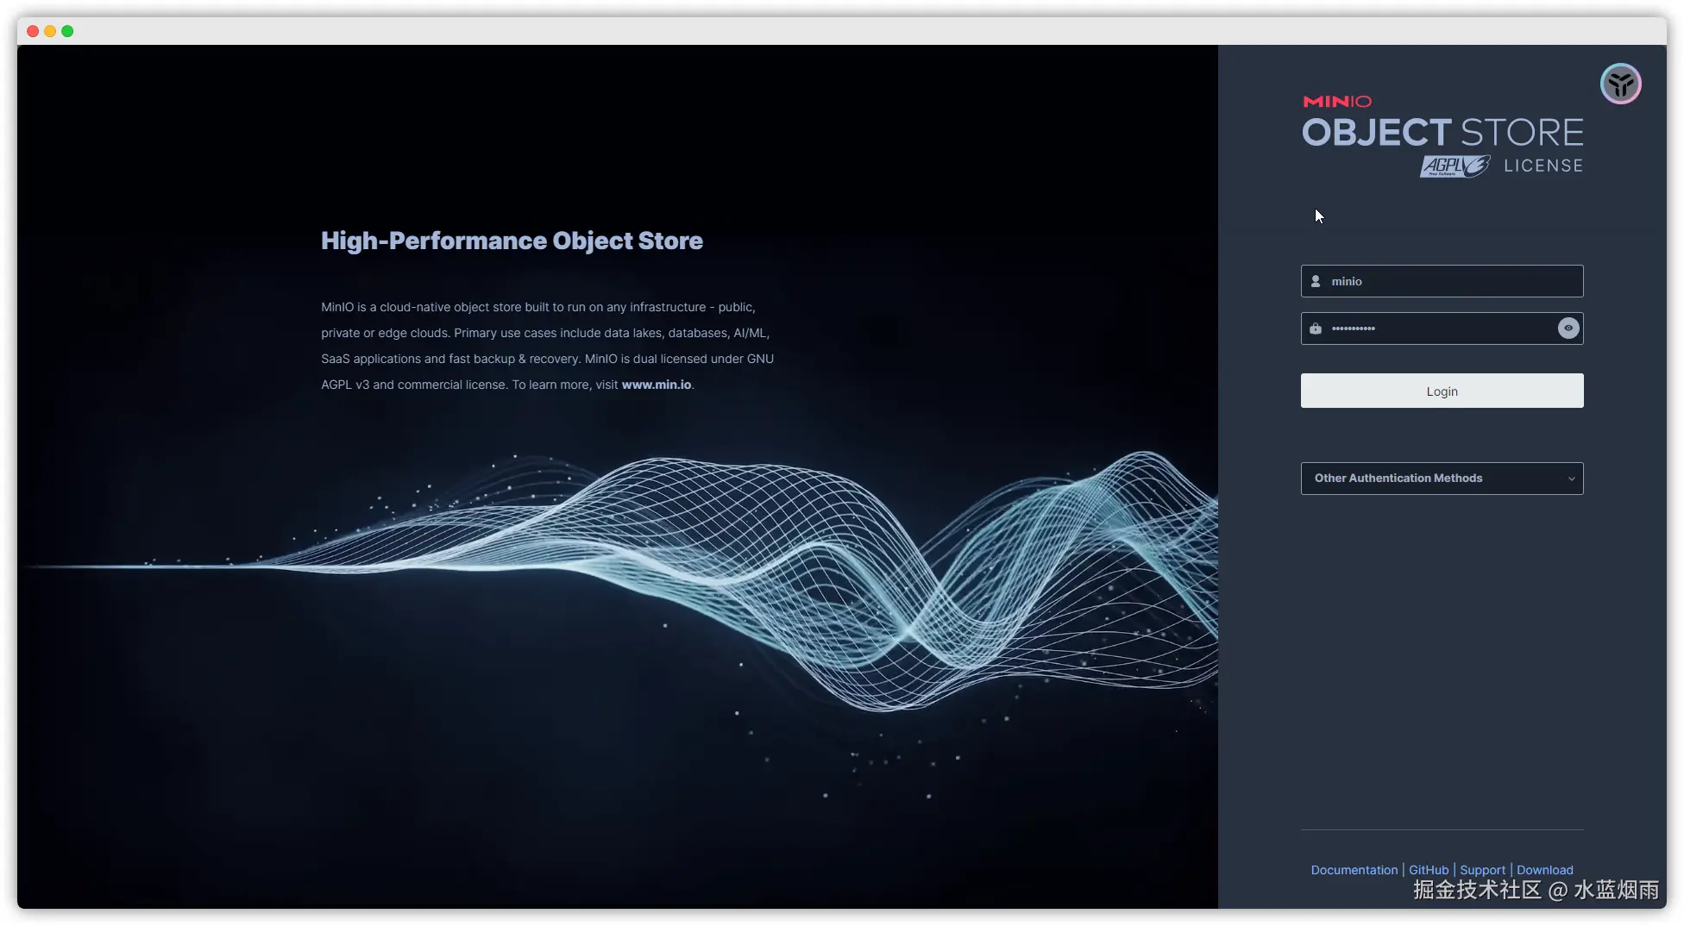Visit the www.min.io link
This screenshot has height=926, width=1684.
coord(657,385)
